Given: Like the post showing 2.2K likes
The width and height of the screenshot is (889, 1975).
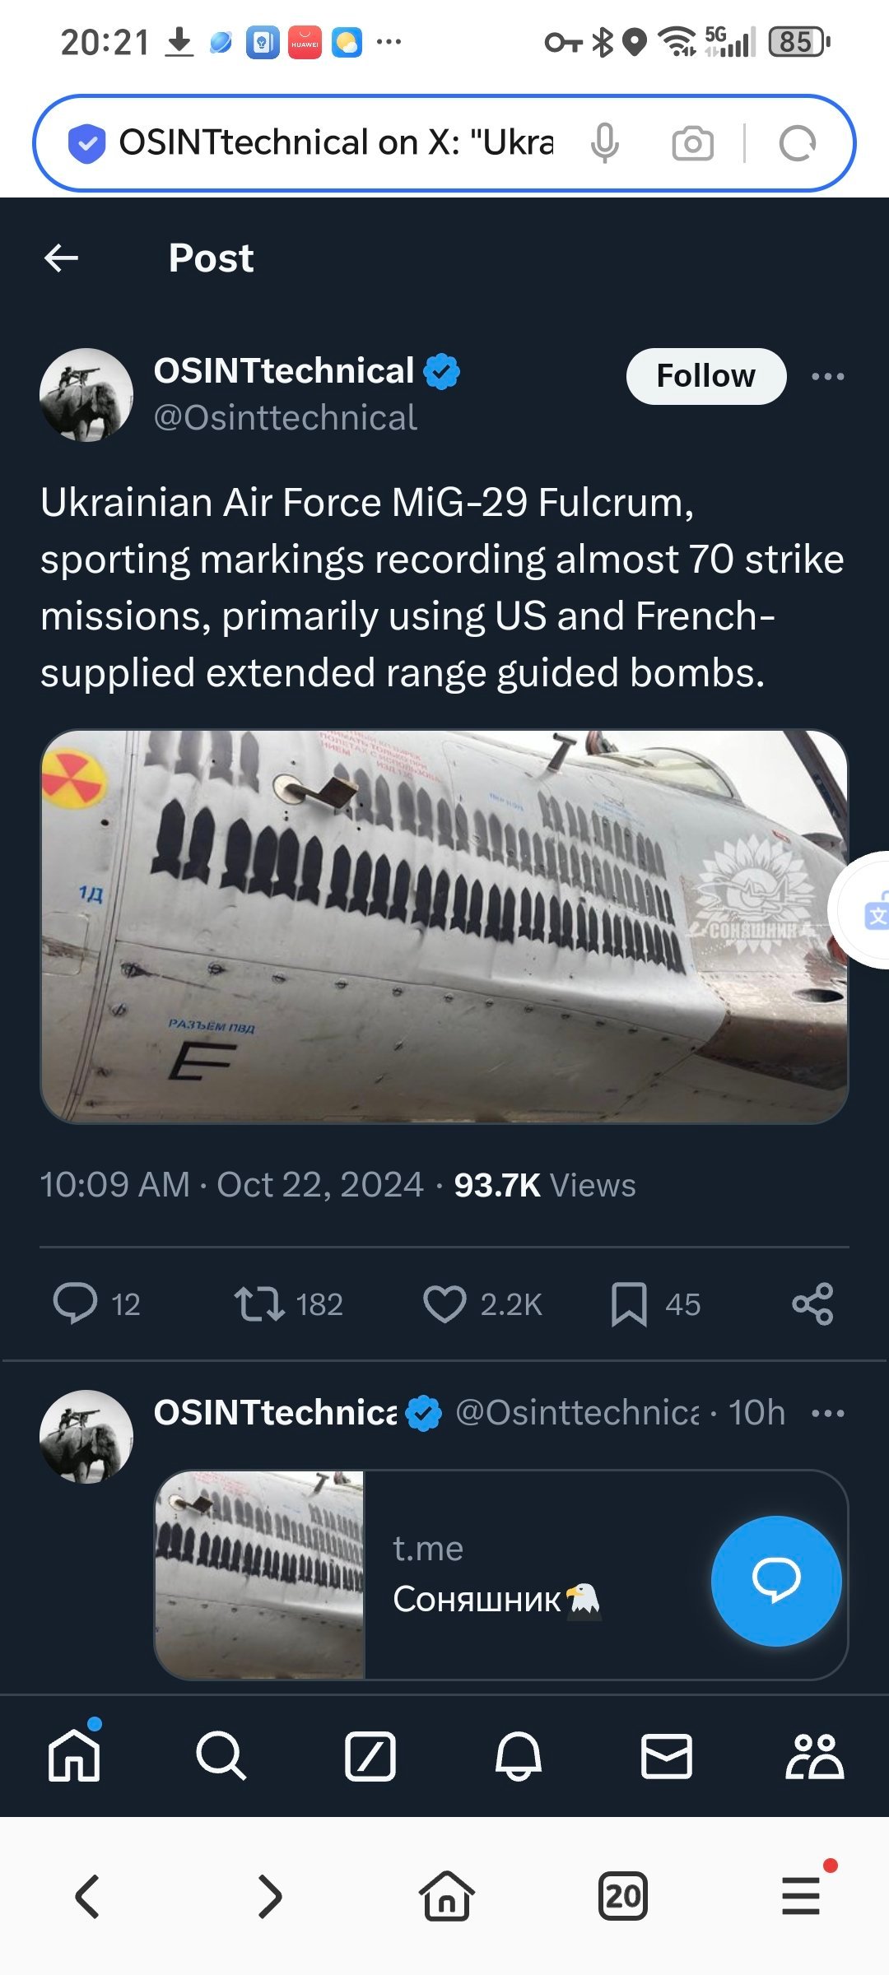Looking at the screenshot, I should (482, 1304).
